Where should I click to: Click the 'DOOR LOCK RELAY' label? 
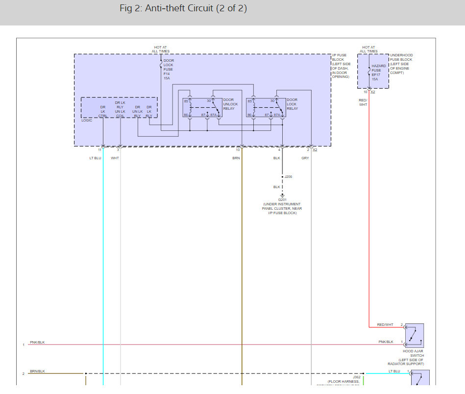point(292,104)
